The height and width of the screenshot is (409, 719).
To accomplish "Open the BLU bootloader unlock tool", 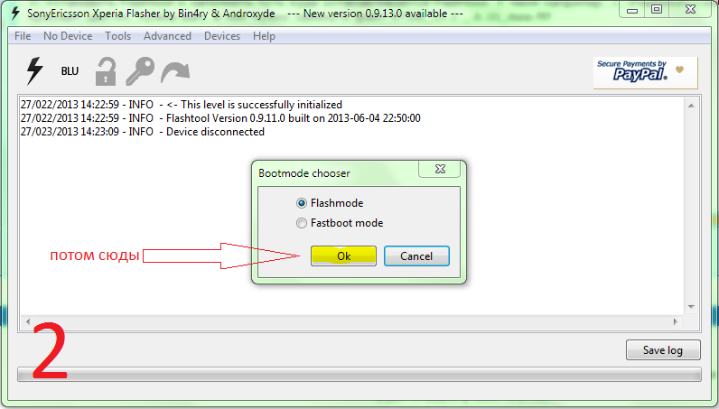I will [x=70, y=71].
